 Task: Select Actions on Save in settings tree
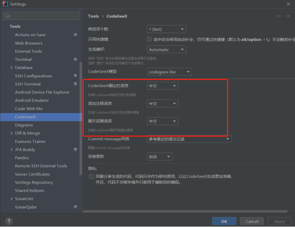tap(30, 35)
